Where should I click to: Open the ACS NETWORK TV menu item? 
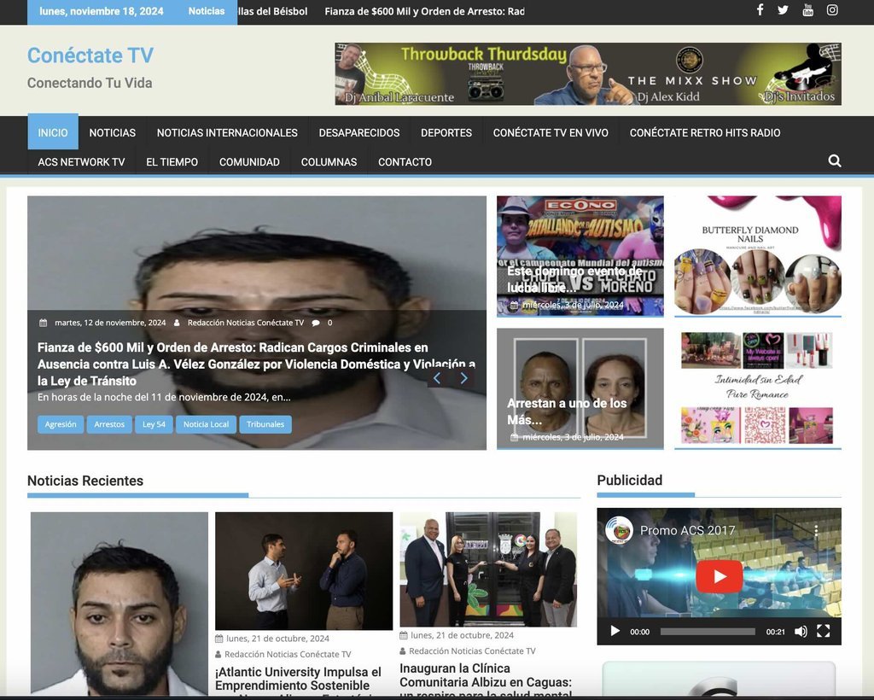click(x=81, y=162)
